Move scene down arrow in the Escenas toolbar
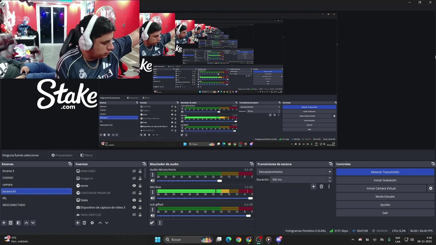Viewport: 436px width, 245px height. pos(33,223)
